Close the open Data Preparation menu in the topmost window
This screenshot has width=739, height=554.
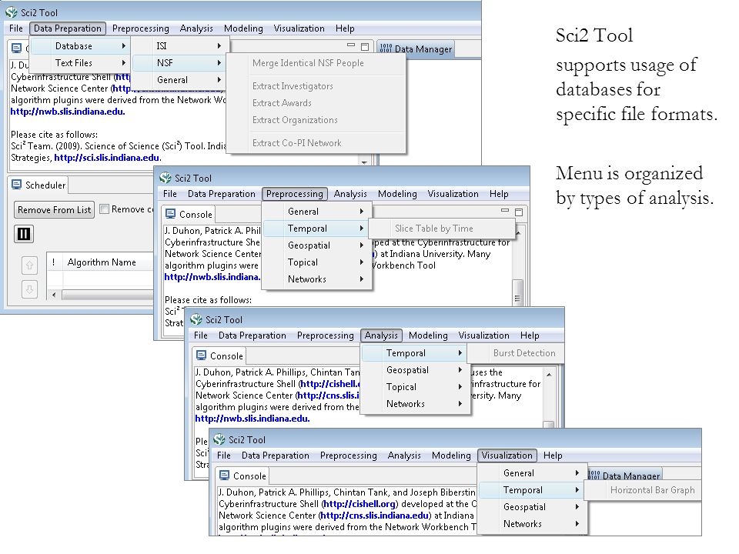[x=68, y=28]
